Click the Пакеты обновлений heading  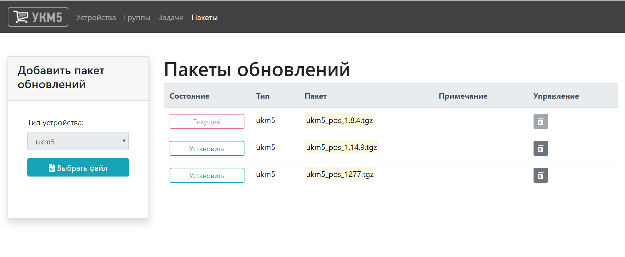point(257,69)
